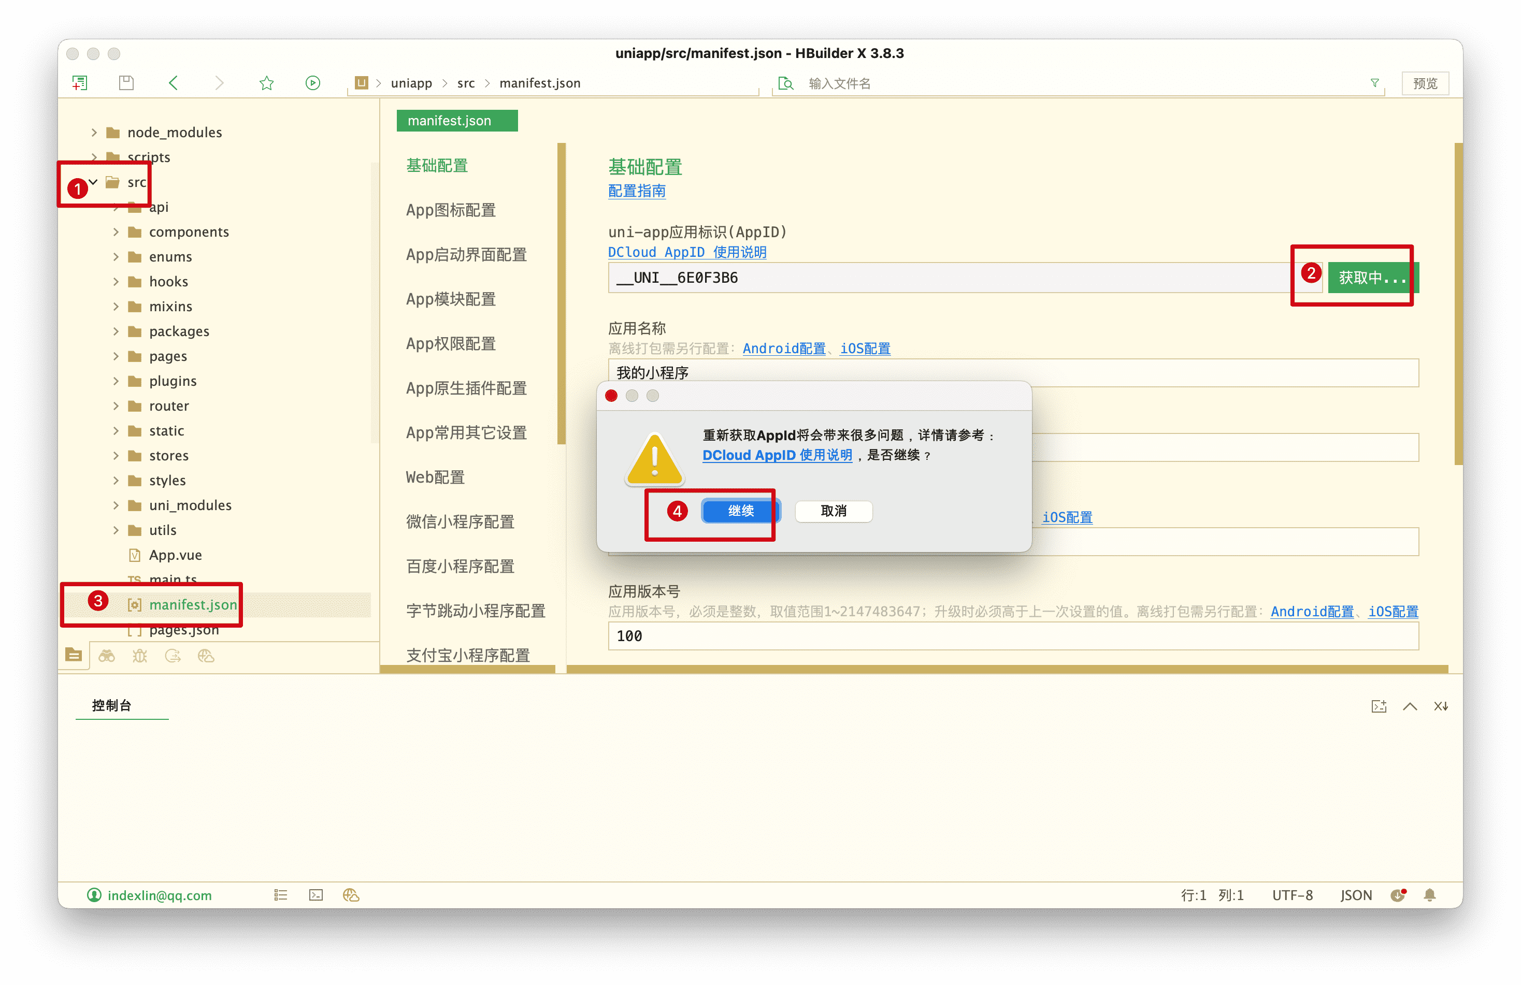This screenshot has height=985, width=1521.
Task: Expand the enums folder
Action: [116, 257]
